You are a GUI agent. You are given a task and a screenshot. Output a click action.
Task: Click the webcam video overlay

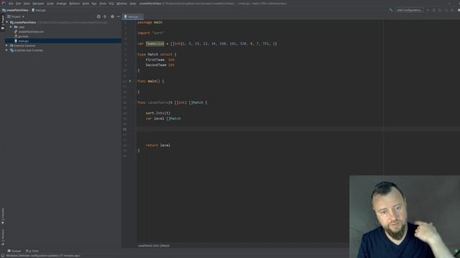click(x=405, y=216)
